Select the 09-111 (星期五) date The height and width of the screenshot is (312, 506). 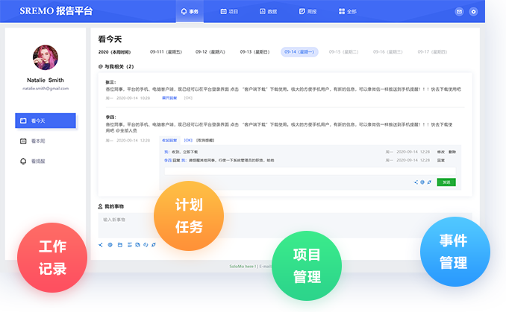point(166,52)
